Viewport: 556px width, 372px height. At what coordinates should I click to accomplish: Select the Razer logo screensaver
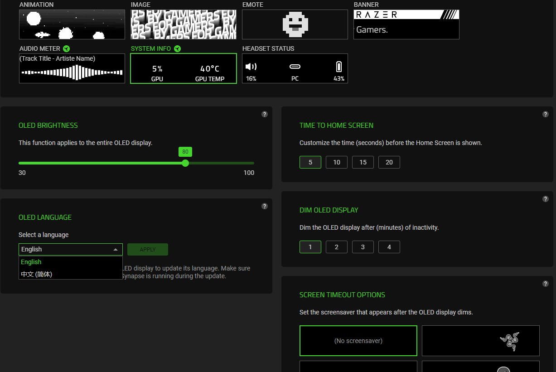(480, 340)
